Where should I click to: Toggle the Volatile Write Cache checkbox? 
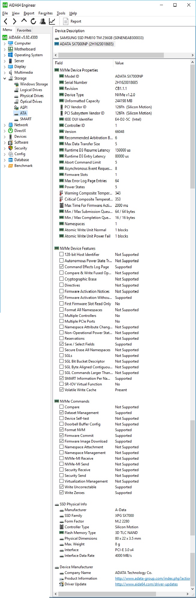click(x=62, y=390)
